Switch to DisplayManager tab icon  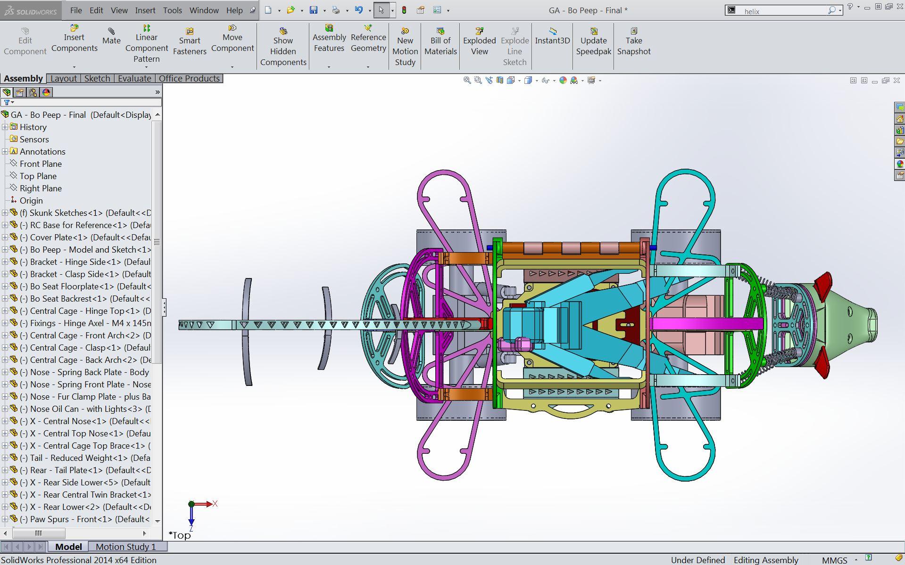pos(46,92)
